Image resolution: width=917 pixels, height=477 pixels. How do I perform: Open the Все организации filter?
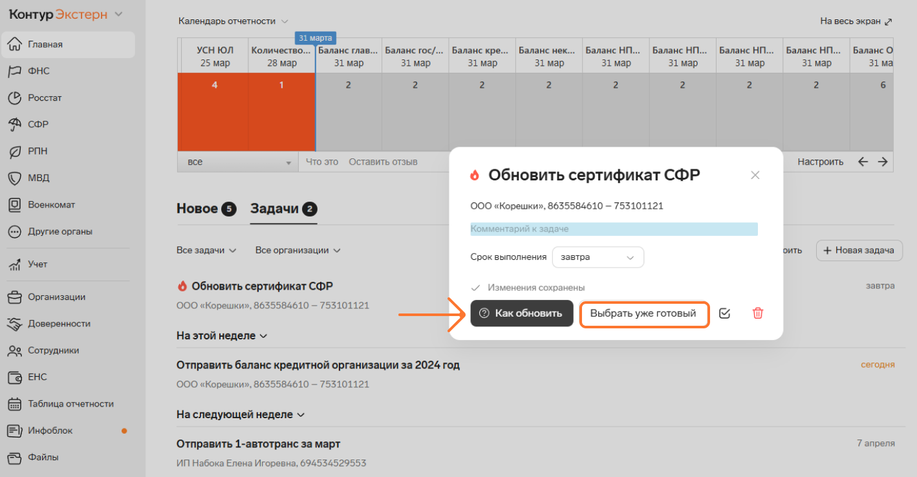pyautogui.click(x=297, y=250)
